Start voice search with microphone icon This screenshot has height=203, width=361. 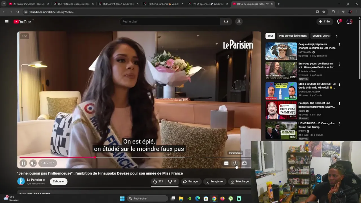[239, 22]
